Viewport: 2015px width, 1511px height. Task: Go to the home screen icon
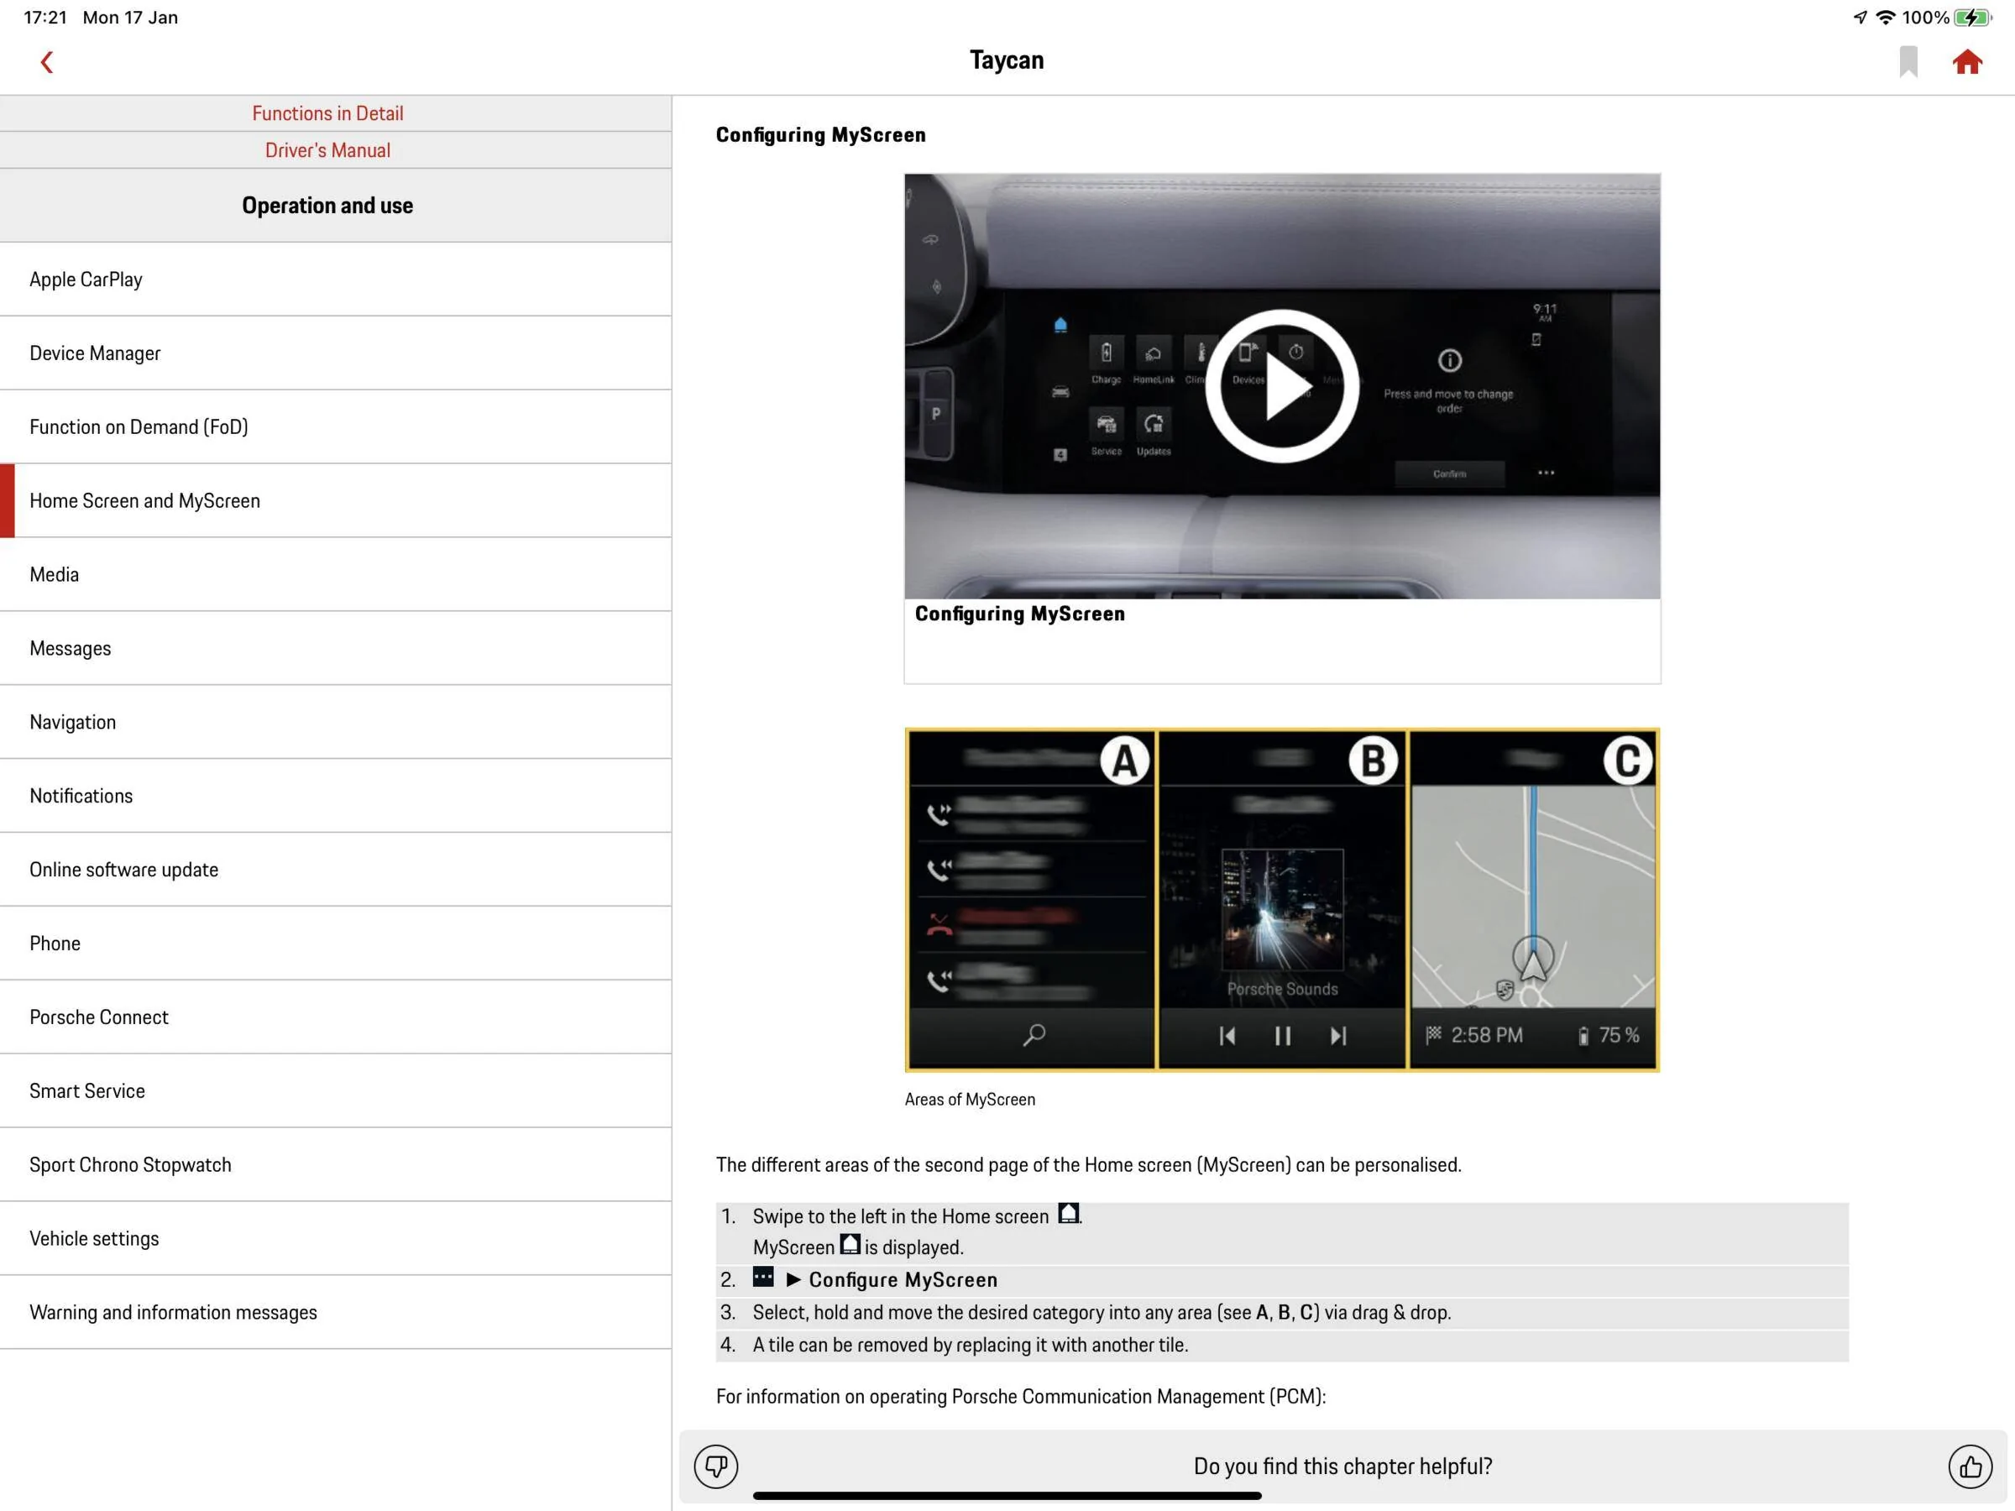click(1968, 62)
